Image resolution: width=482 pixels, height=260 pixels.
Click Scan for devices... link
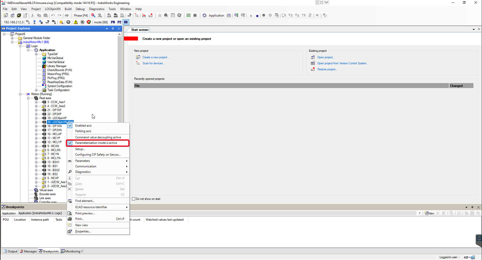[154, 63]
